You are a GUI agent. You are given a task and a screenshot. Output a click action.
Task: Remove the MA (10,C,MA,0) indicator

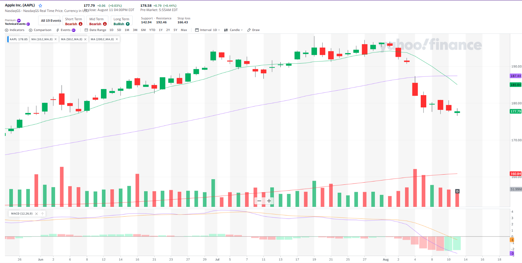tap(55, 39)
